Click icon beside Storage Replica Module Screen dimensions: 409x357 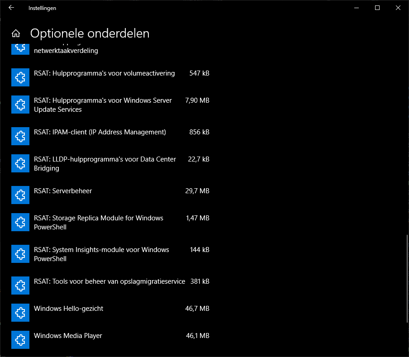pos(20,222)
